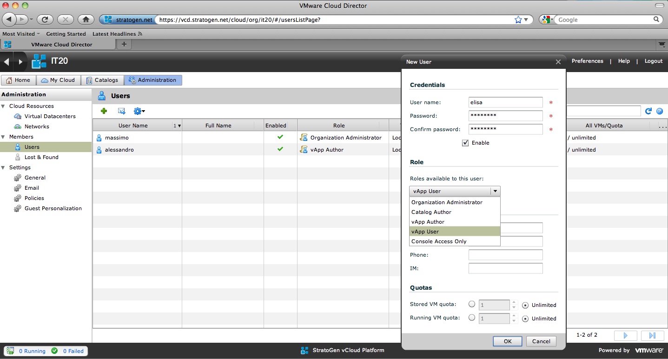Screen dimensions: 668x359
Task: Click the refresh icon beside the search field
Action: coord(648,111)
